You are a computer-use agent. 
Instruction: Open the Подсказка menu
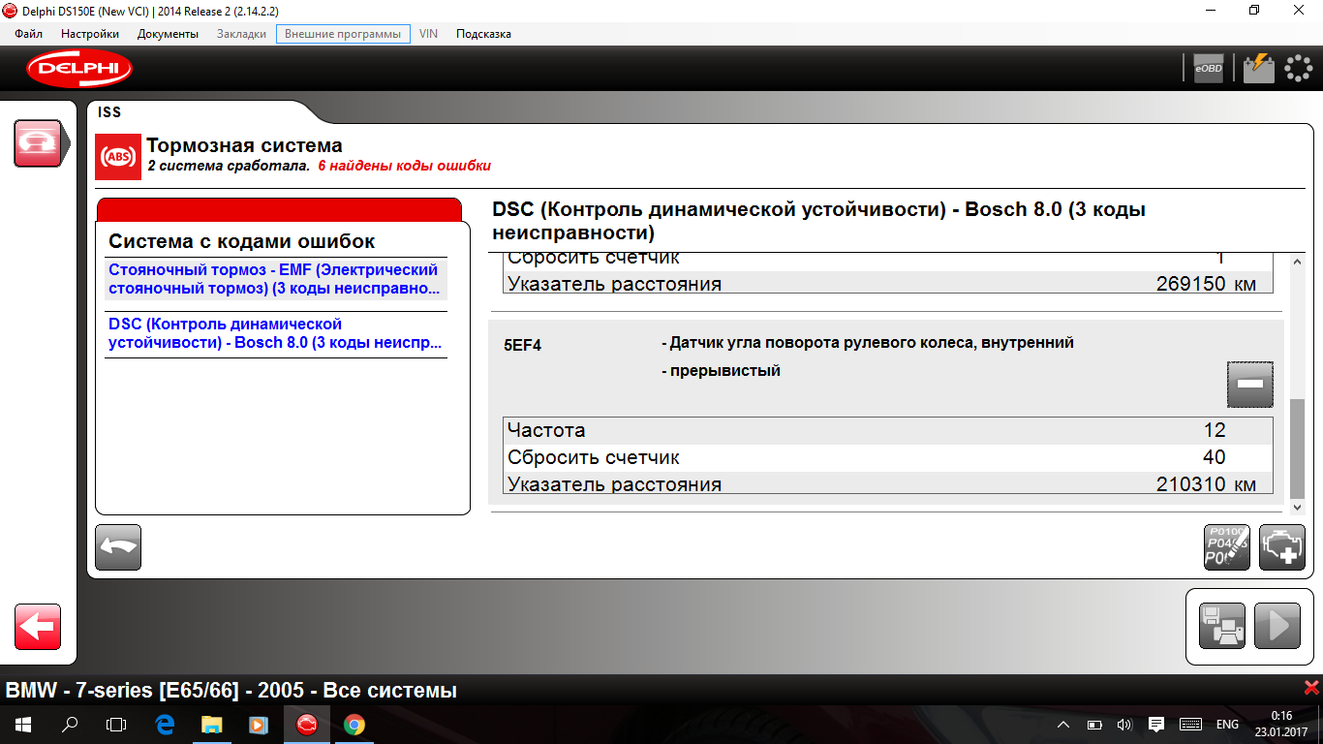tap(483, 34)
